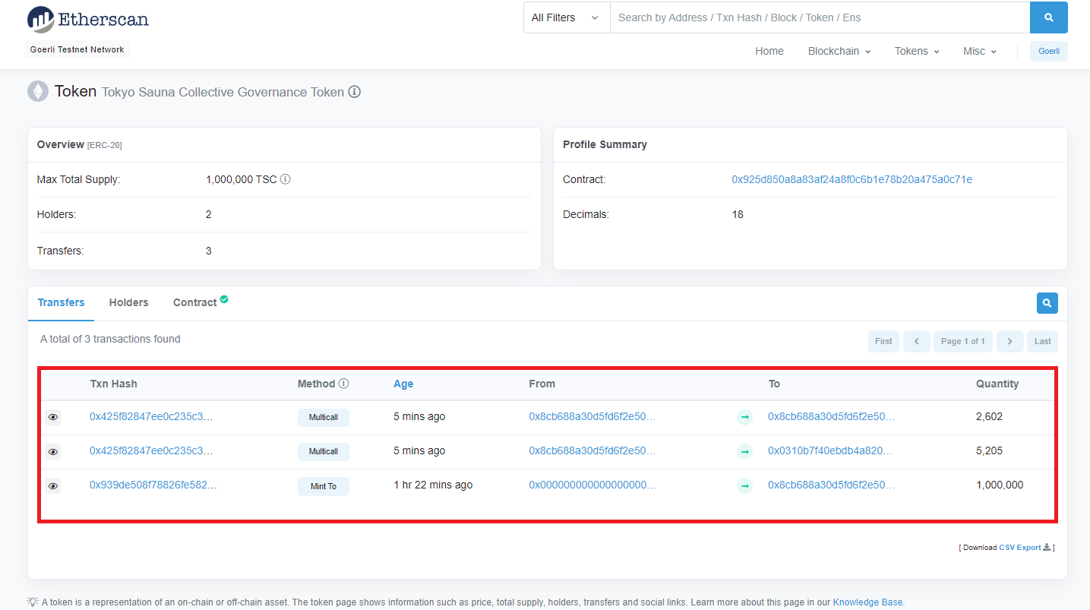The width and height of the screenshot is (1090, 610).
Task: Open From address in 5,205 row
Action: (592, 450)
